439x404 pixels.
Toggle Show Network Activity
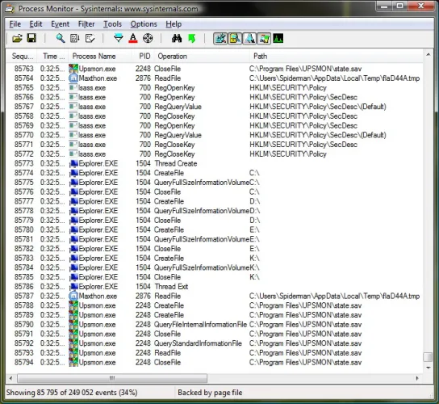(x=249, y=39)
